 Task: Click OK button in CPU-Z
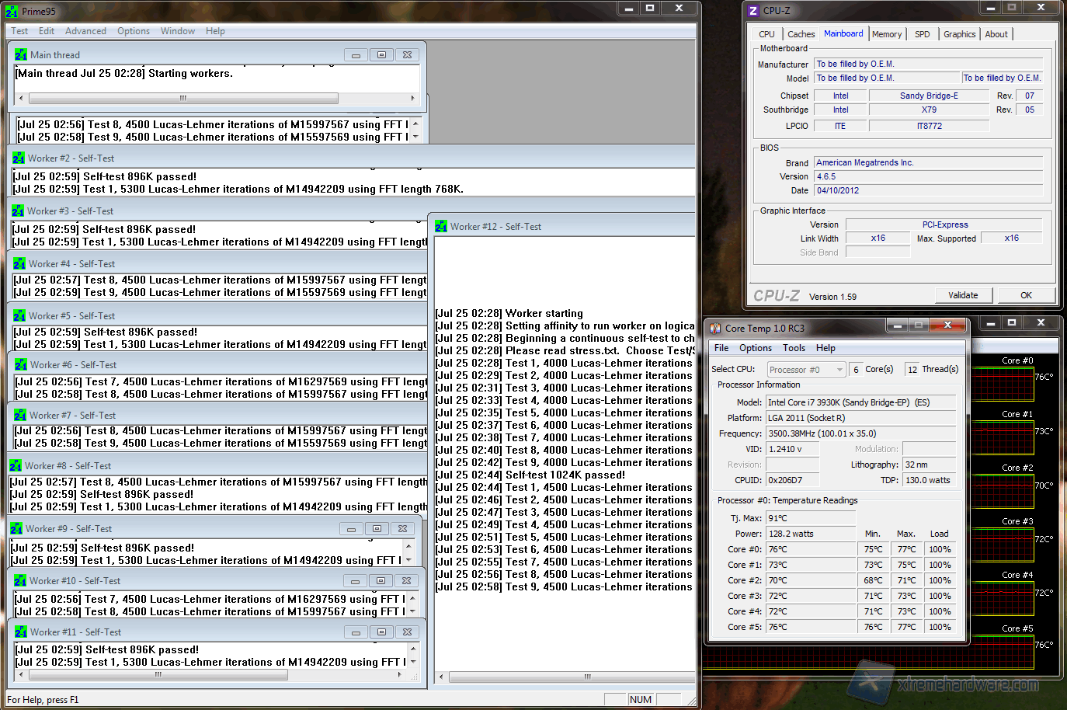(1026, 295)
